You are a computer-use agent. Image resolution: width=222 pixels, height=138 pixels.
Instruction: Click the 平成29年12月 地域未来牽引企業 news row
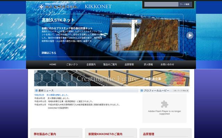[x=64, y=101]
